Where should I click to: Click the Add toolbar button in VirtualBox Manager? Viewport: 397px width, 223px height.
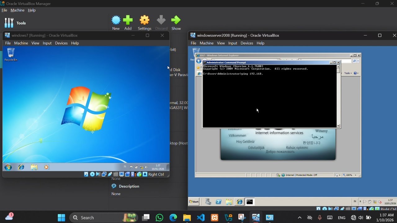tap(128, 23)
